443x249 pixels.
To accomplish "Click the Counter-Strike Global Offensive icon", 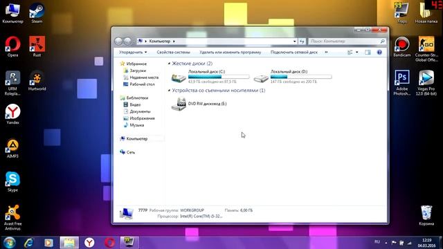I will coord(426,49).
